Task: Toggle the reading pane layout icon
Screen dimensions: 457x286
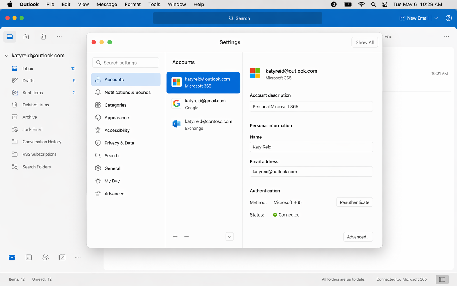Action: click(442, 279)
